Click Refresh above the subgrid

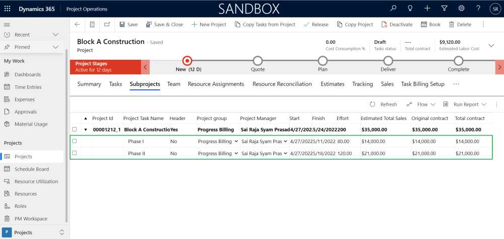click(383, 104)
